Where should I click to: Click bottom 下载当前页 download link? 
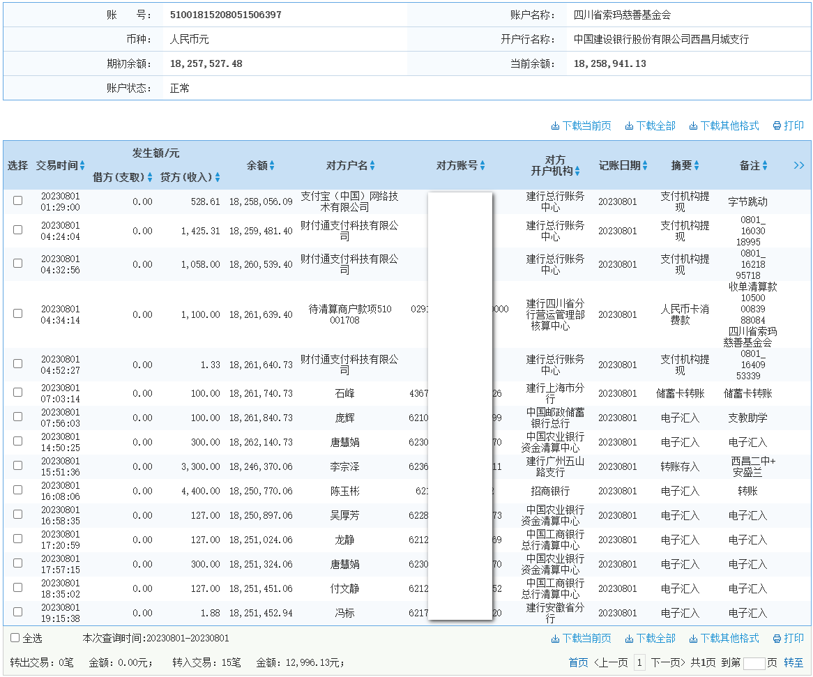click(x=581, y=638)
